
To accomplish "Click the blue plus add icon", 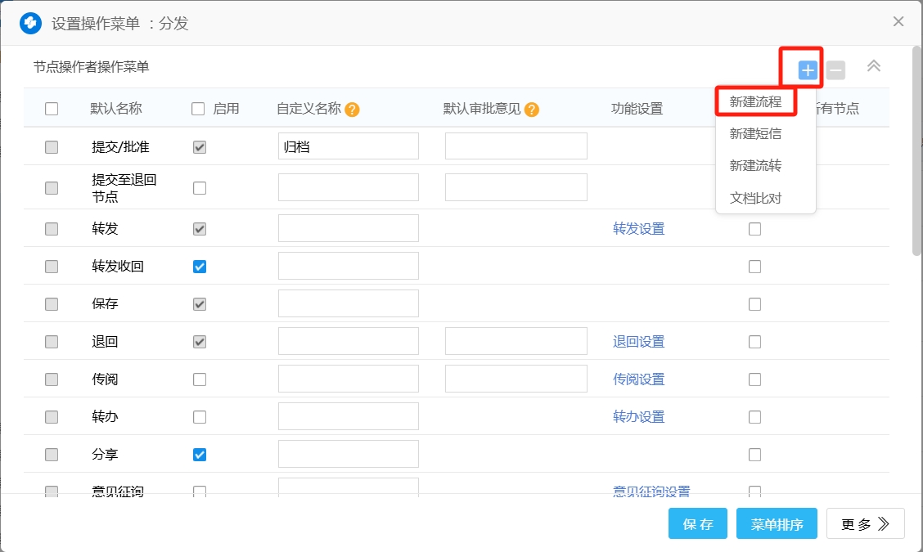I will click(808, 70).
